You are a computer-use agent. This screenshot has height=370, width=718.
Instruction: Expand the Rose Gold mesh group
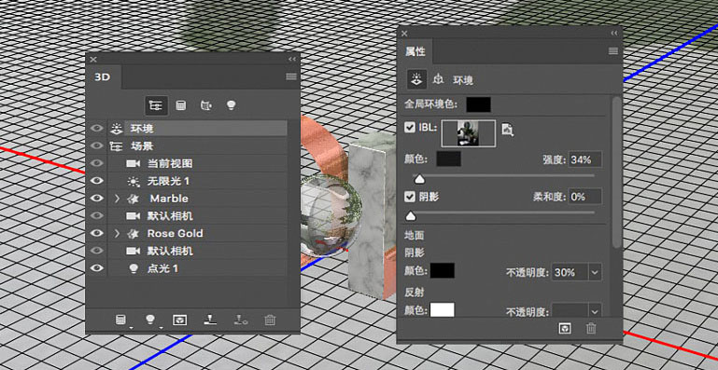[x=117, y=233]
